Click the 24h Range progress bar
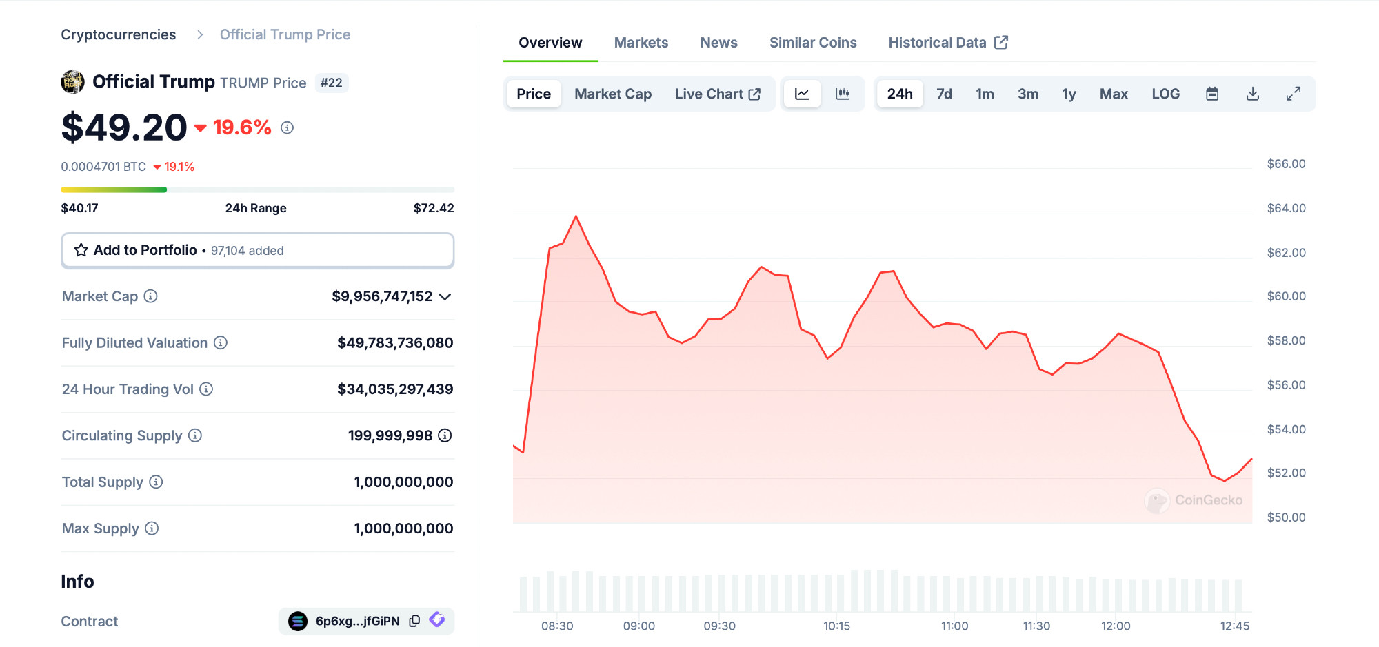 point(257,189)
